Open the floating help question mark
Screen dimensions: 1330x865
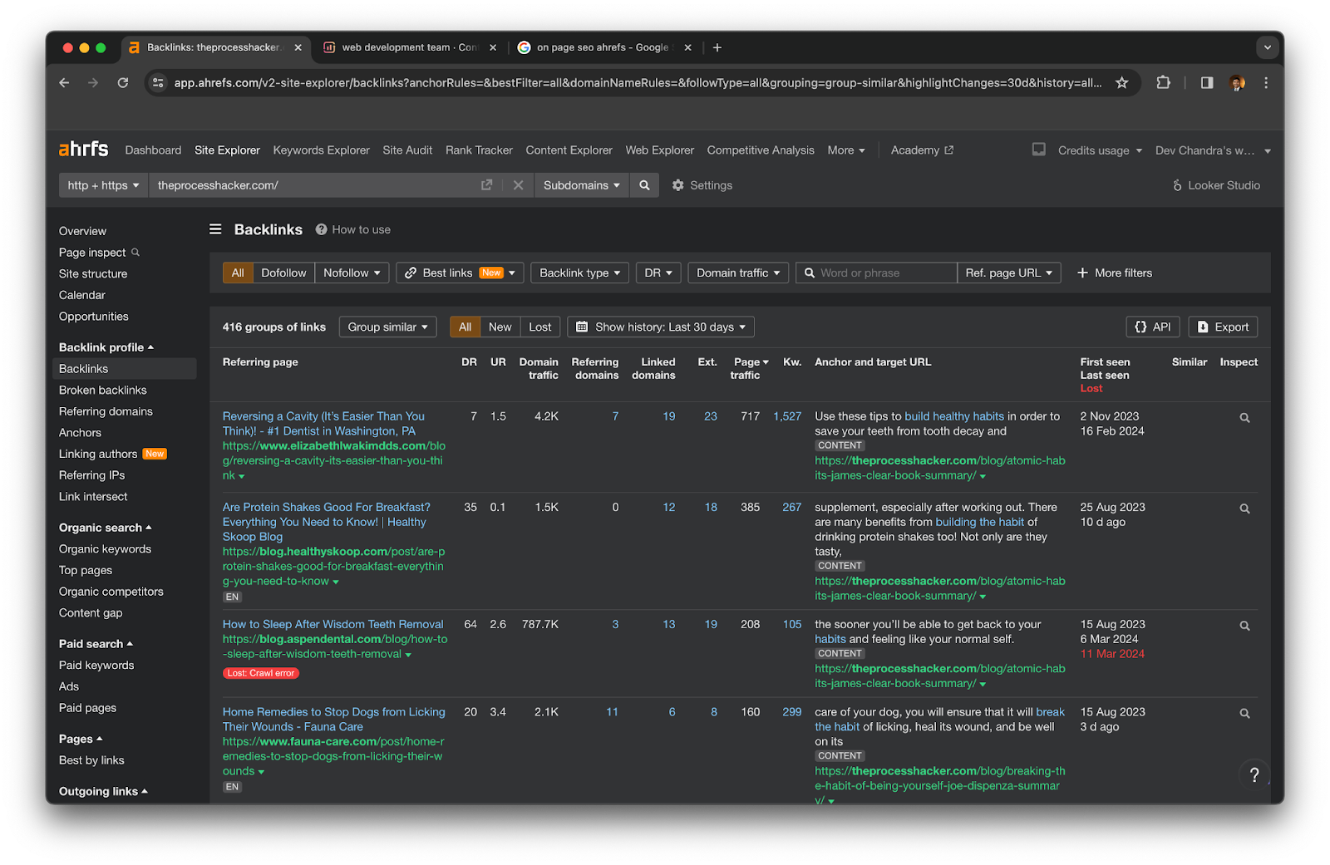coord(1254,775)
